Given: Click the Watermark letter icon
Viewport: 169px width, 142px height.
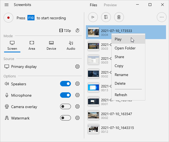Looking at the screenshot, I should [x=7, y=118].
